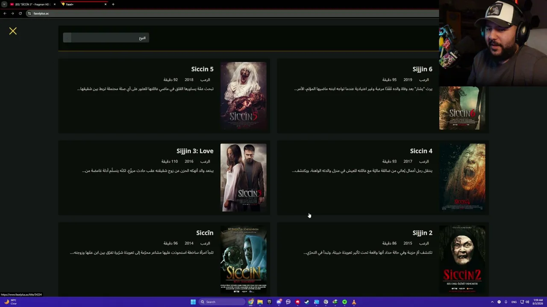
Task: Close the SİCCİN 3 Fragman tab
Action: tap(55, 4)
